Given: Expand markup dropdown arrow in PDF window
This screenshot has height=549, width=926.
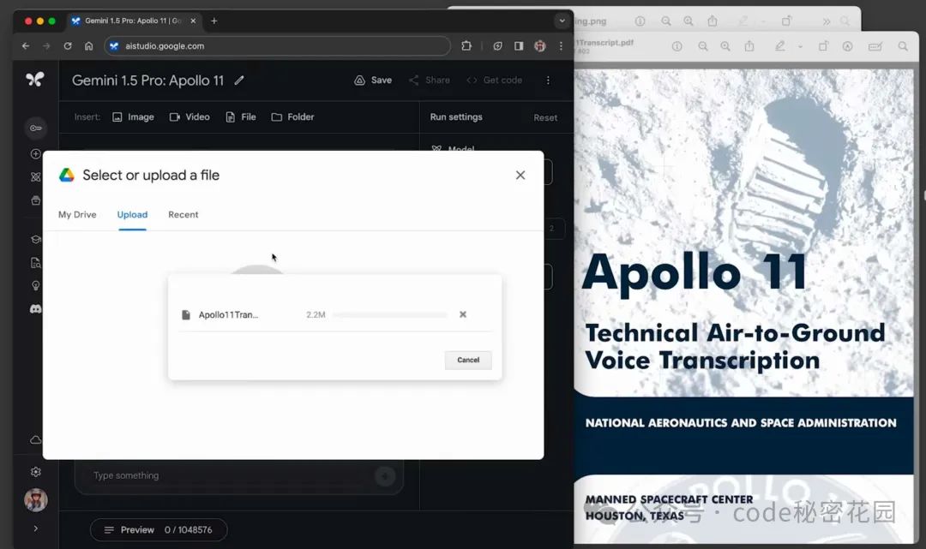Looking at the screenshot, I should [x=800, y=46].
